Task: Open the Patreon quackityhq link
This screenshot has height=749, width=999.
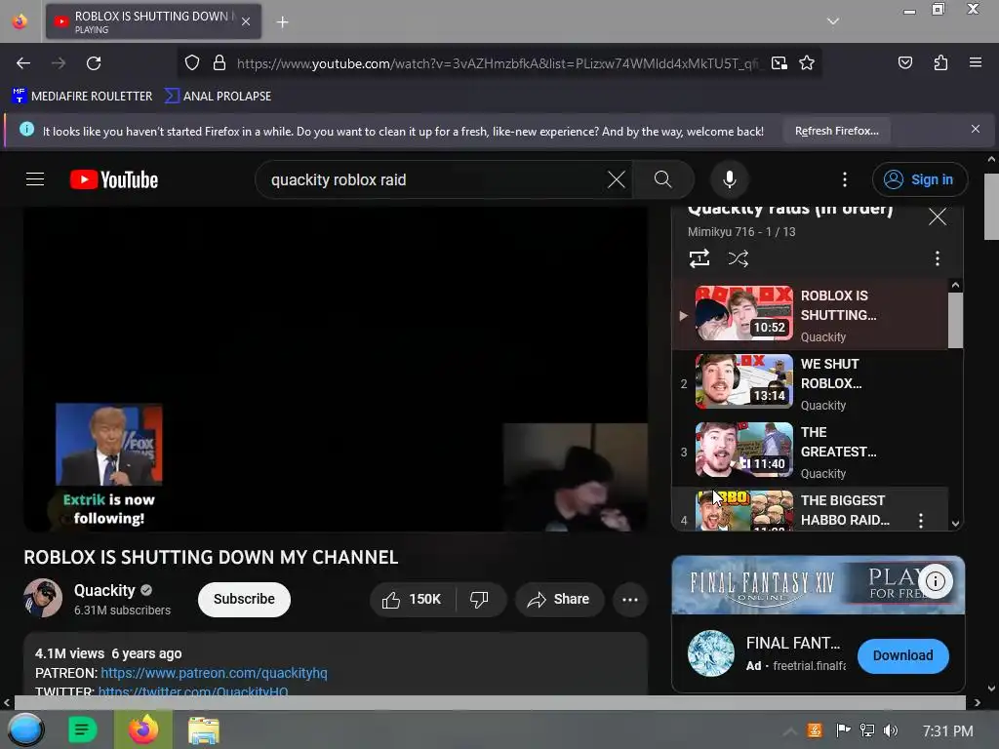Action: pos(214,673)
